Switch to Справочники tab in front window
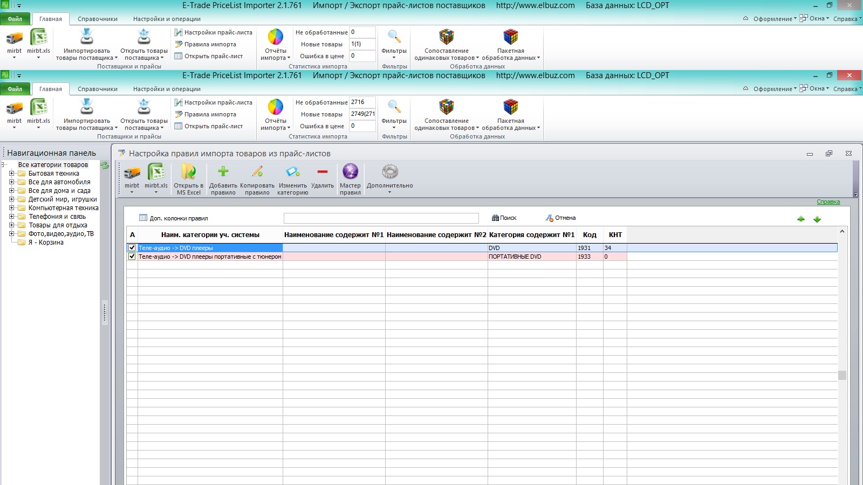Viewport: 863px width, 485px height. click(97, 89)
